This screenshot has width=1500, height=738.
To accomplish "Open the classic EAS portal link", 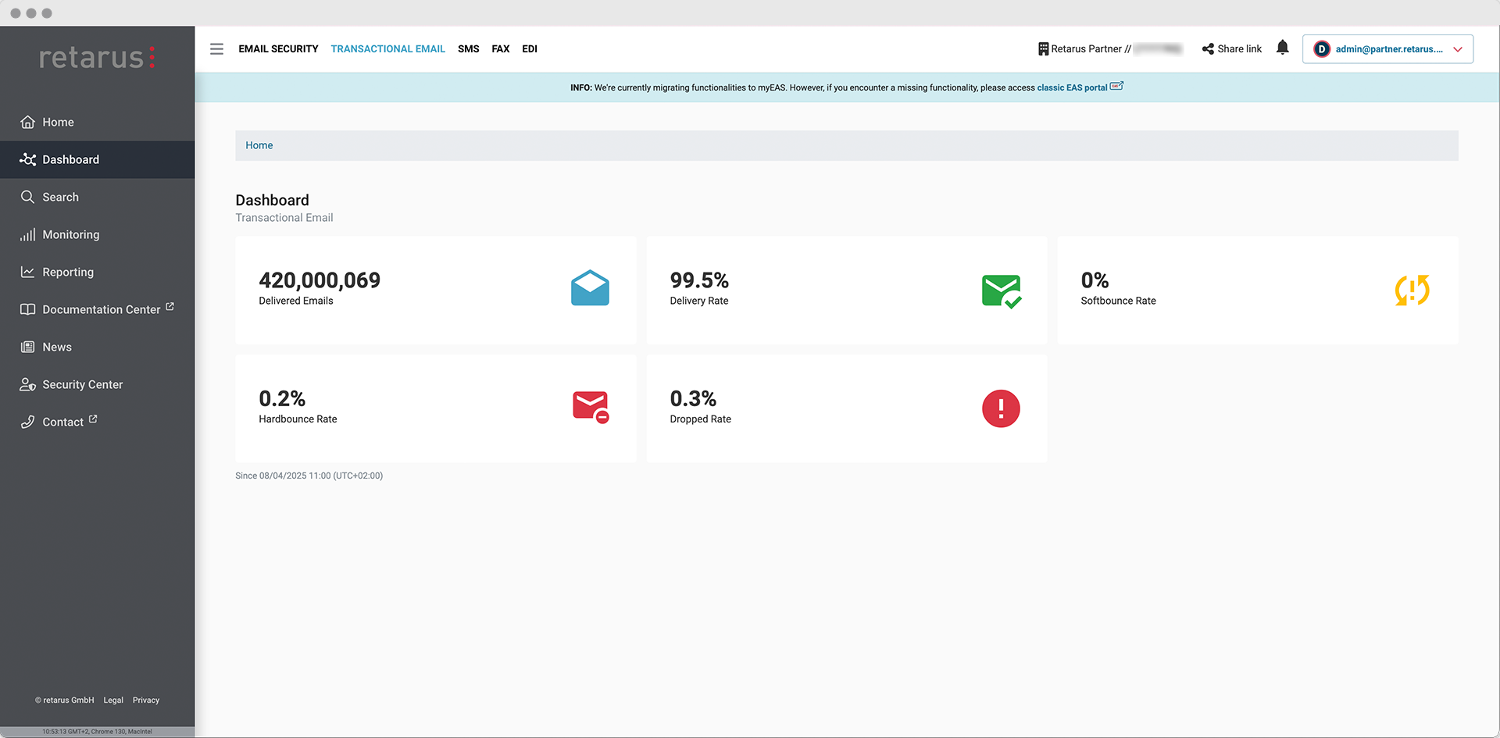I will coord(1080,87).
